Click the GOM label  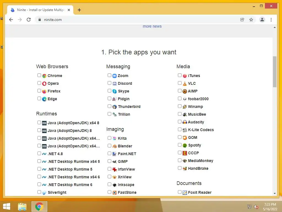point(192,137)
